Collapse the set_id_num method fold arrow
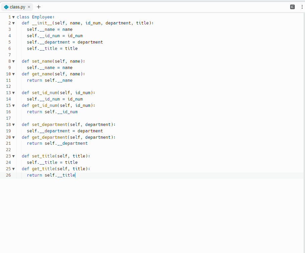 tap(14, 92)
